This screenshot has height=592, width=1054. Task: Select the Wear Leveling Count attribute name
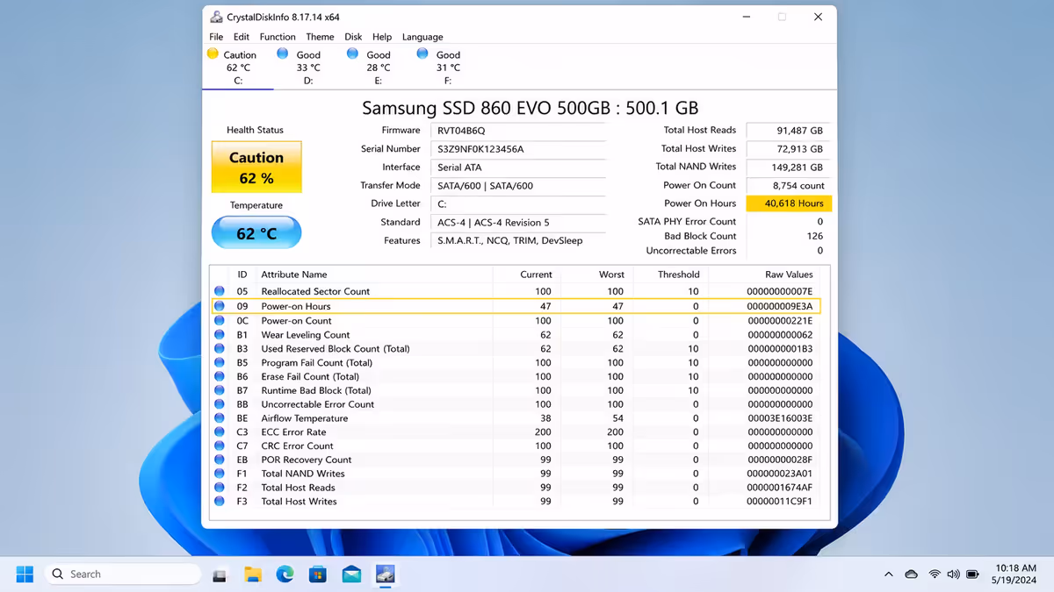tap(305, 335)
